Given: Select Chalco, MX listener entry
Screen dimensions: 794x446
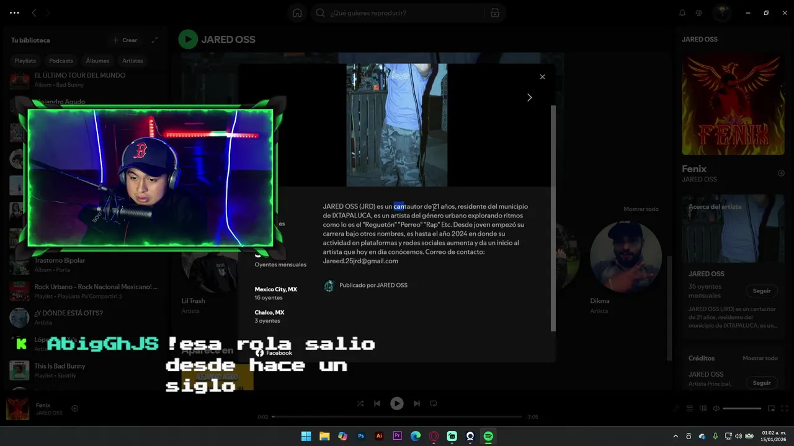Looking at the screenshot, I should (270, 317).
